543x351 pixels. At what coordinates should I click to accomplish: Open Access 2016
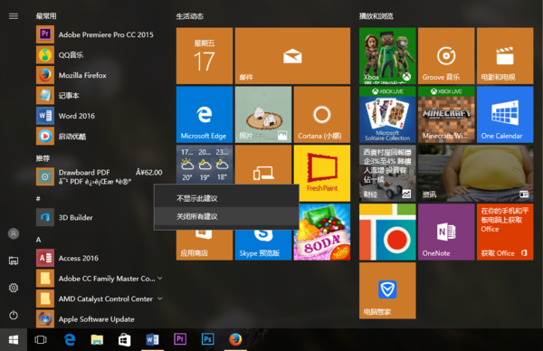click(x=99, y=258)
